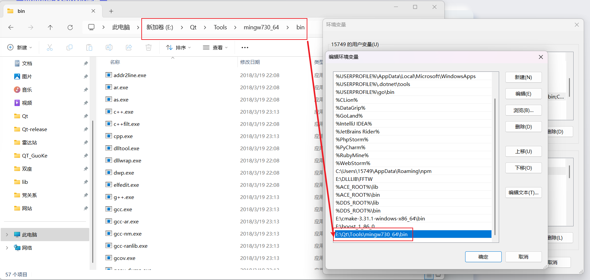Screen dimensions: 590x280
Task: Unpin the Qt-release folder from quick access
Action: pyautogui.click(x=86, y=129)
